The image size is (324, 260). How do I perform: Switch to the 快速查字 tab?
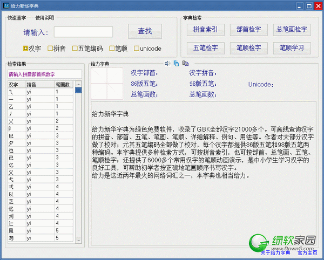point(17,18)
